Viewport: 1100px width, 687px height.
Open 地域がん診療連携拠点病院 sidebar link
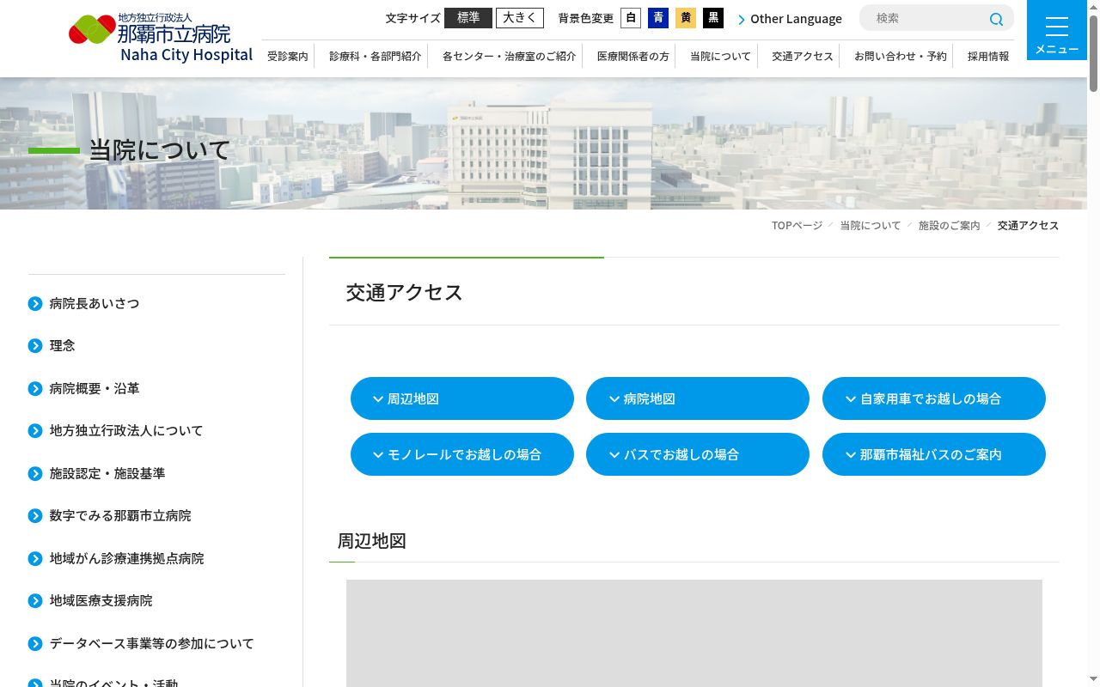[x=126, y=558]
